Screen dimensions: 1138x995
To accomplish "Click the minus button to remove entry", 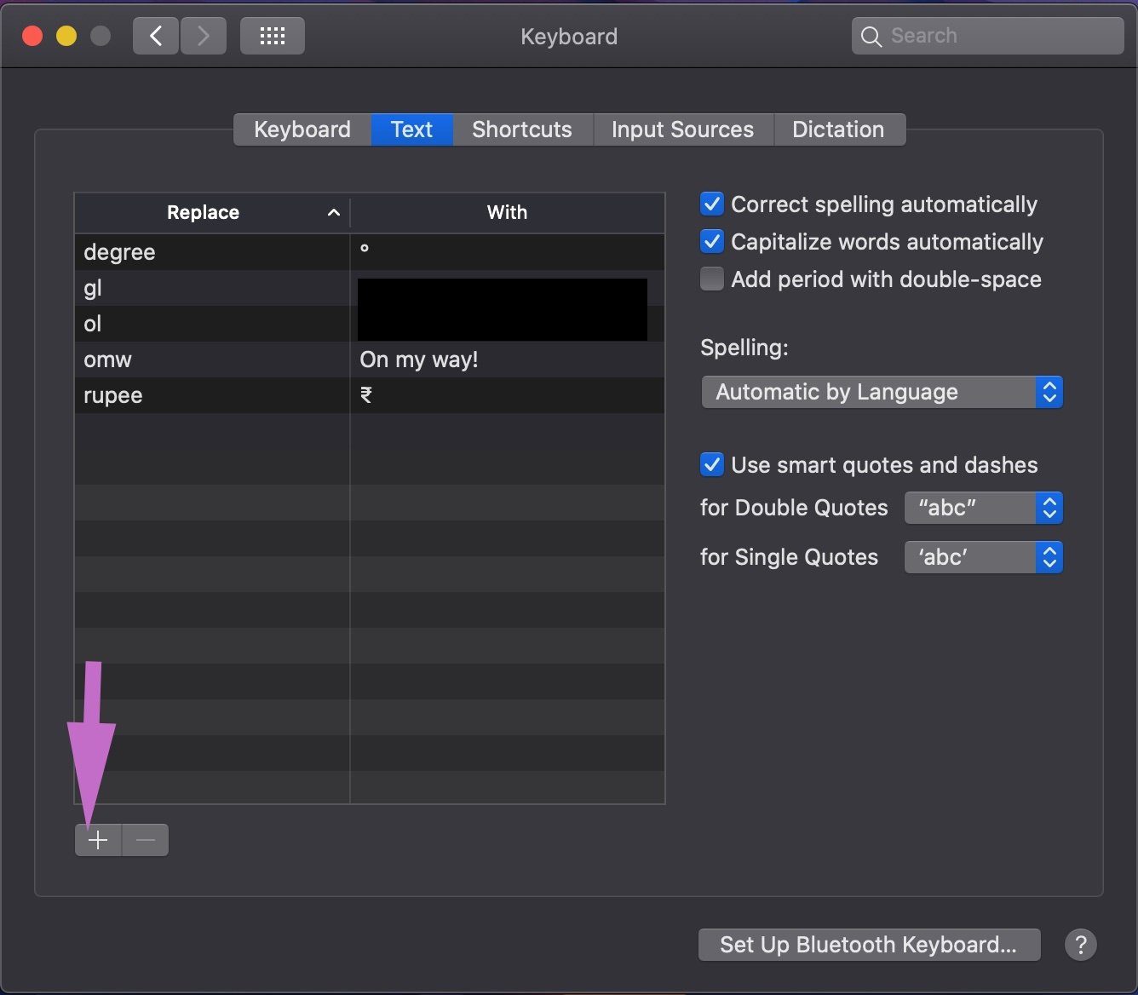I will [x=146, y=840].
